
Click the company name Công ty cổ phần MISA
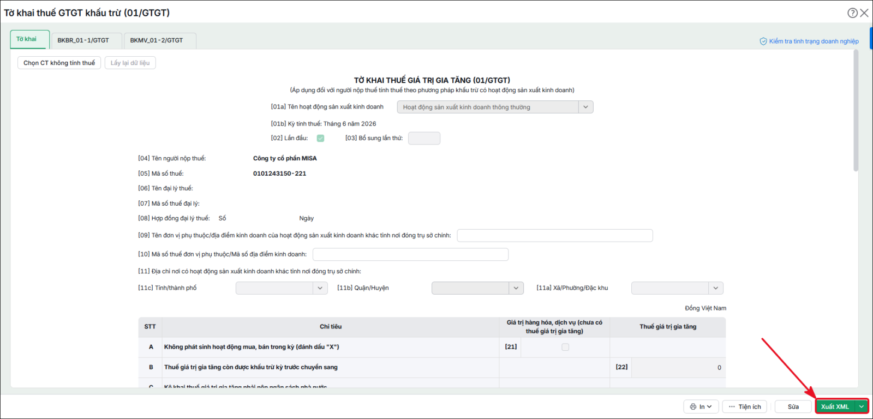click(285, 158)
